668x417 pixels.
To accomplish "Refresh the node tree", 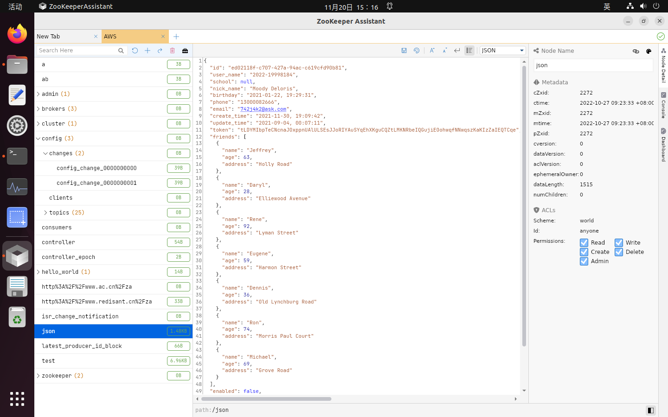I will tap(135, 51).
